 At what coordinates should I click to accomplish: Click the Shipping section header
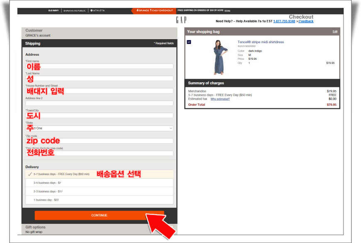[x=99, y=43]
